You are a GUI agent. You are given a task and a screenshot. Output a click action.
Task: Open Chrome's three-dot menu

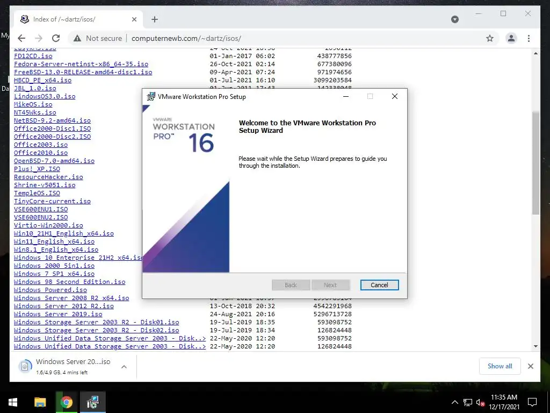click(x=529, y=38)
